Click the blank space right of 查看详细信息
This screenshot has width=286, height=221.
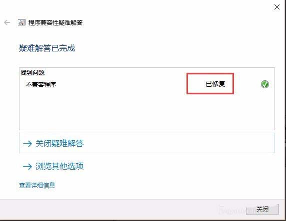164,185
